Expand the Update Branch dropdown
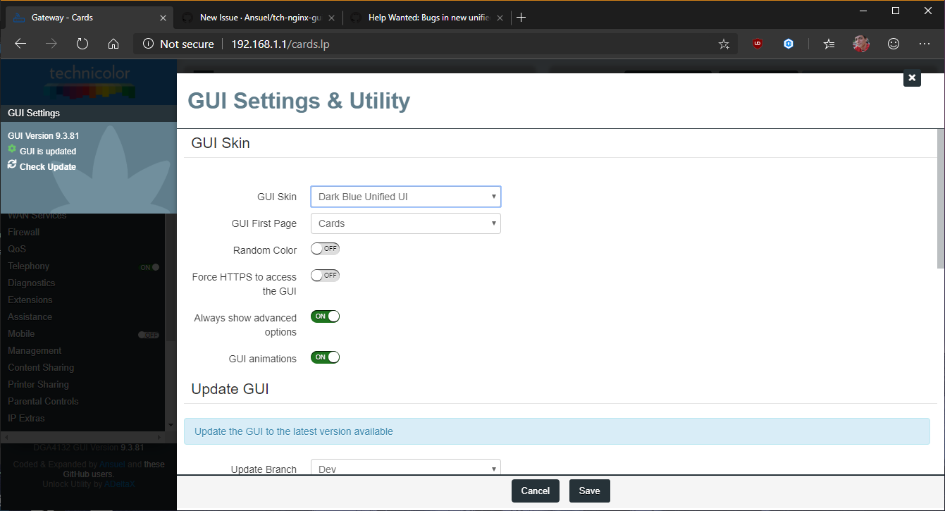Screen dimensions: 945x511 pos(405,467)
